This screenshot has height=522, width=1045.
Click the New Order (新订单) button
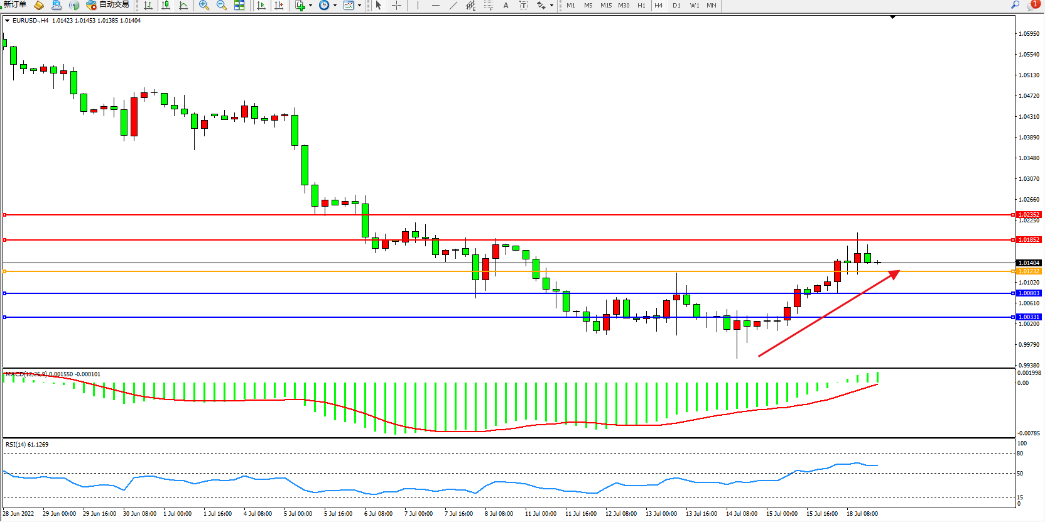click(14, 5)
